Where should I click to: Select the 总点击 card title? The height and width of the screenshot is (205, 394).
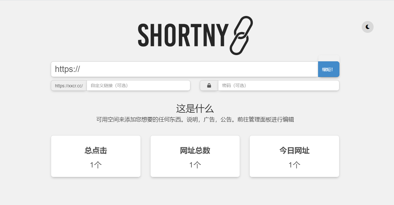coord(96,151)
